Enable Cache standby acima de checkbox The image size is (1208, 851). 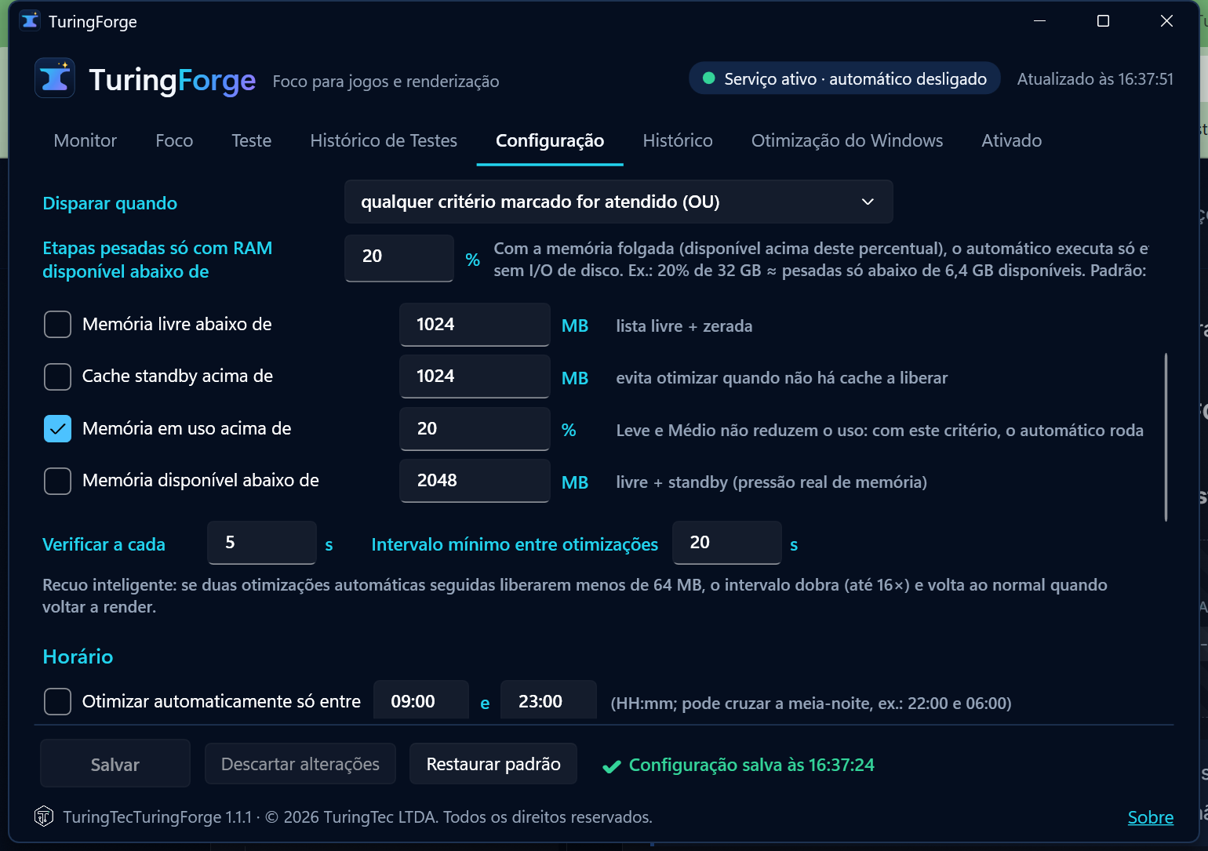click(57, 376)
